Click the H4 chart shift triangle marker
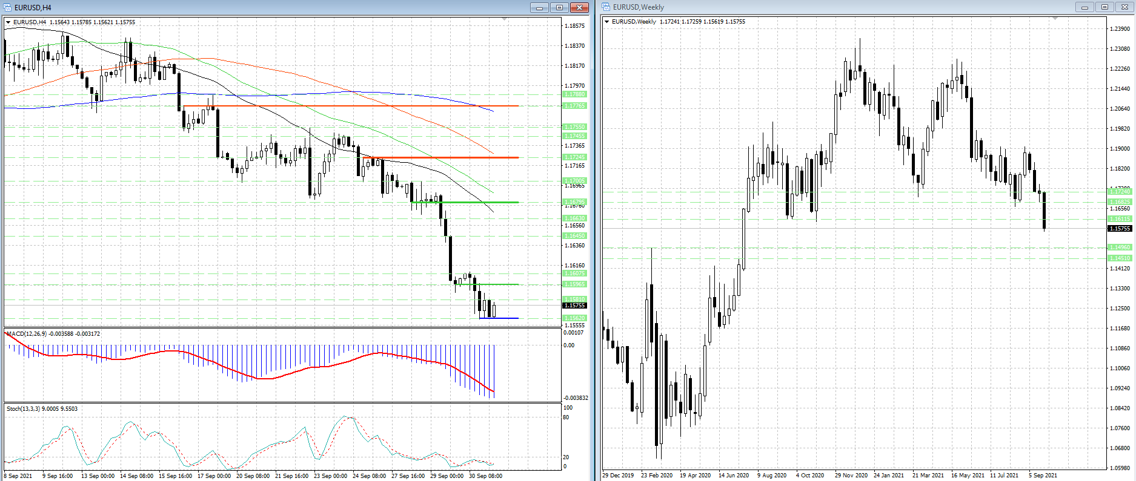 click(505, 20)
